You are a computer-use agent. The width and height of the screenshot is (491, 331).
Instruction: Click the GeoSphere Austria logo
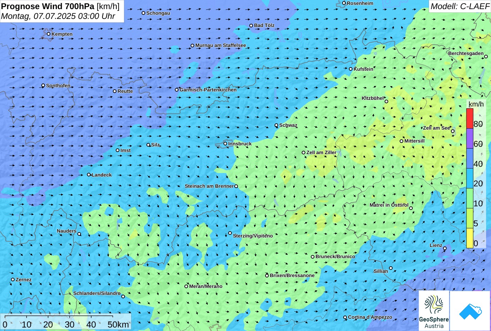coord(434,311)
